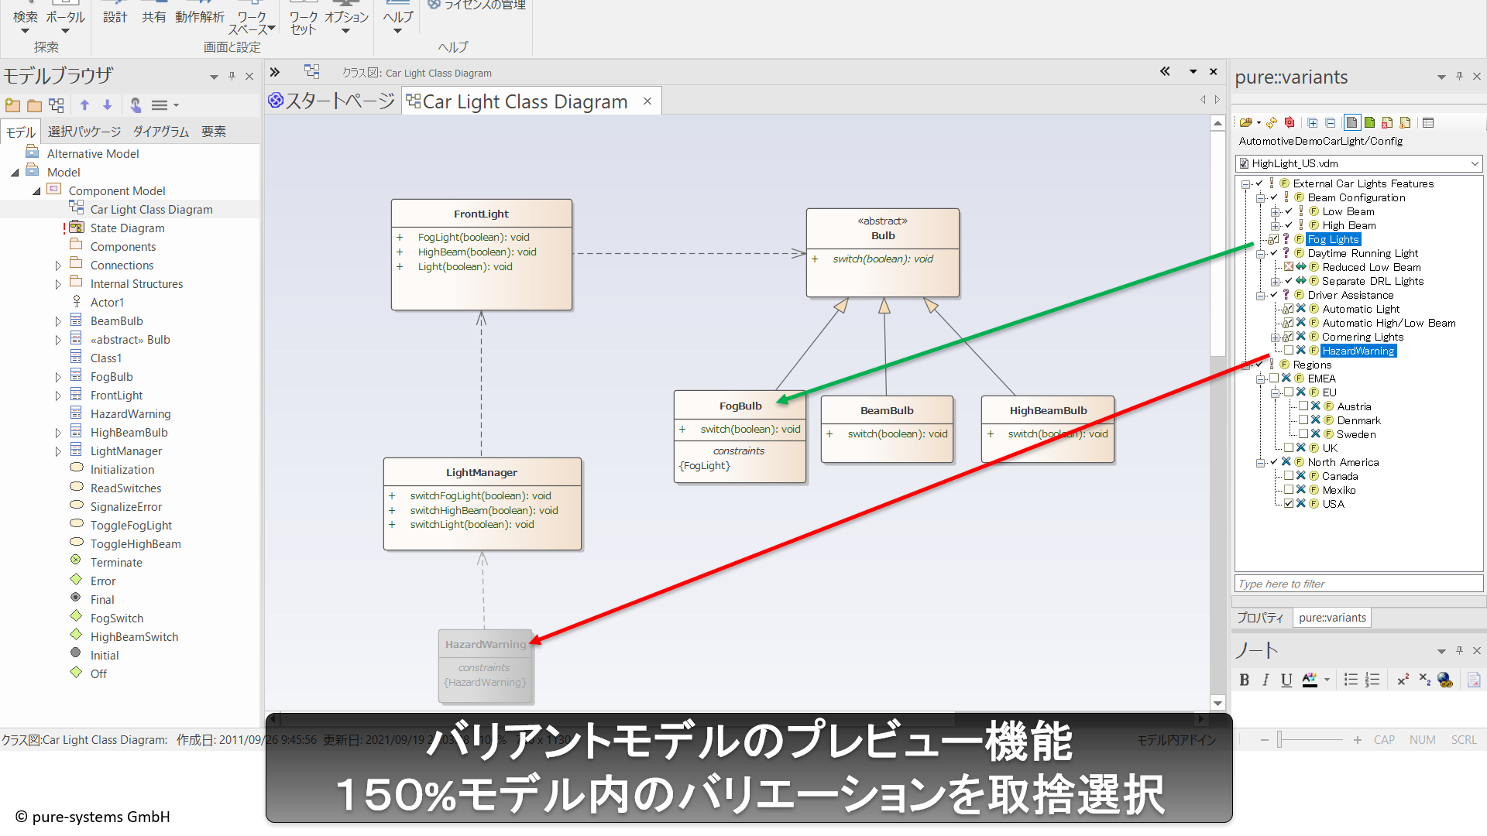Move selected item down with blue down arrow
1487x836 pixels.
coord(107,105)
